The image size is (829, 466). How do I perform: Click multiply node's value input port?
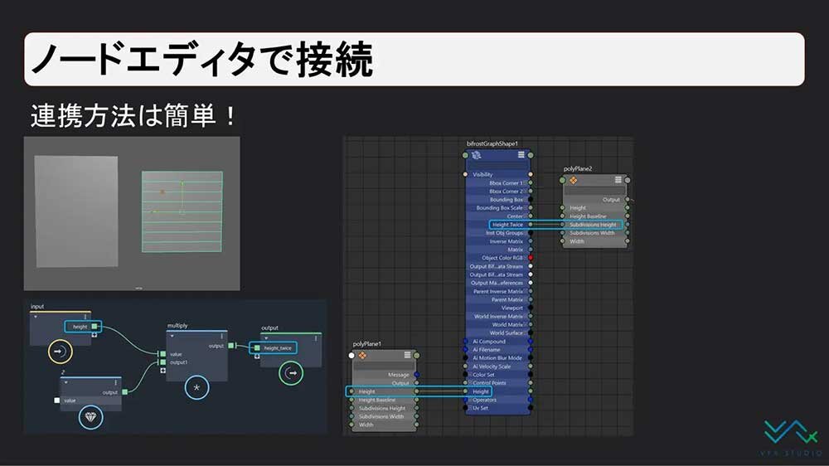click(x=162, y=354)
